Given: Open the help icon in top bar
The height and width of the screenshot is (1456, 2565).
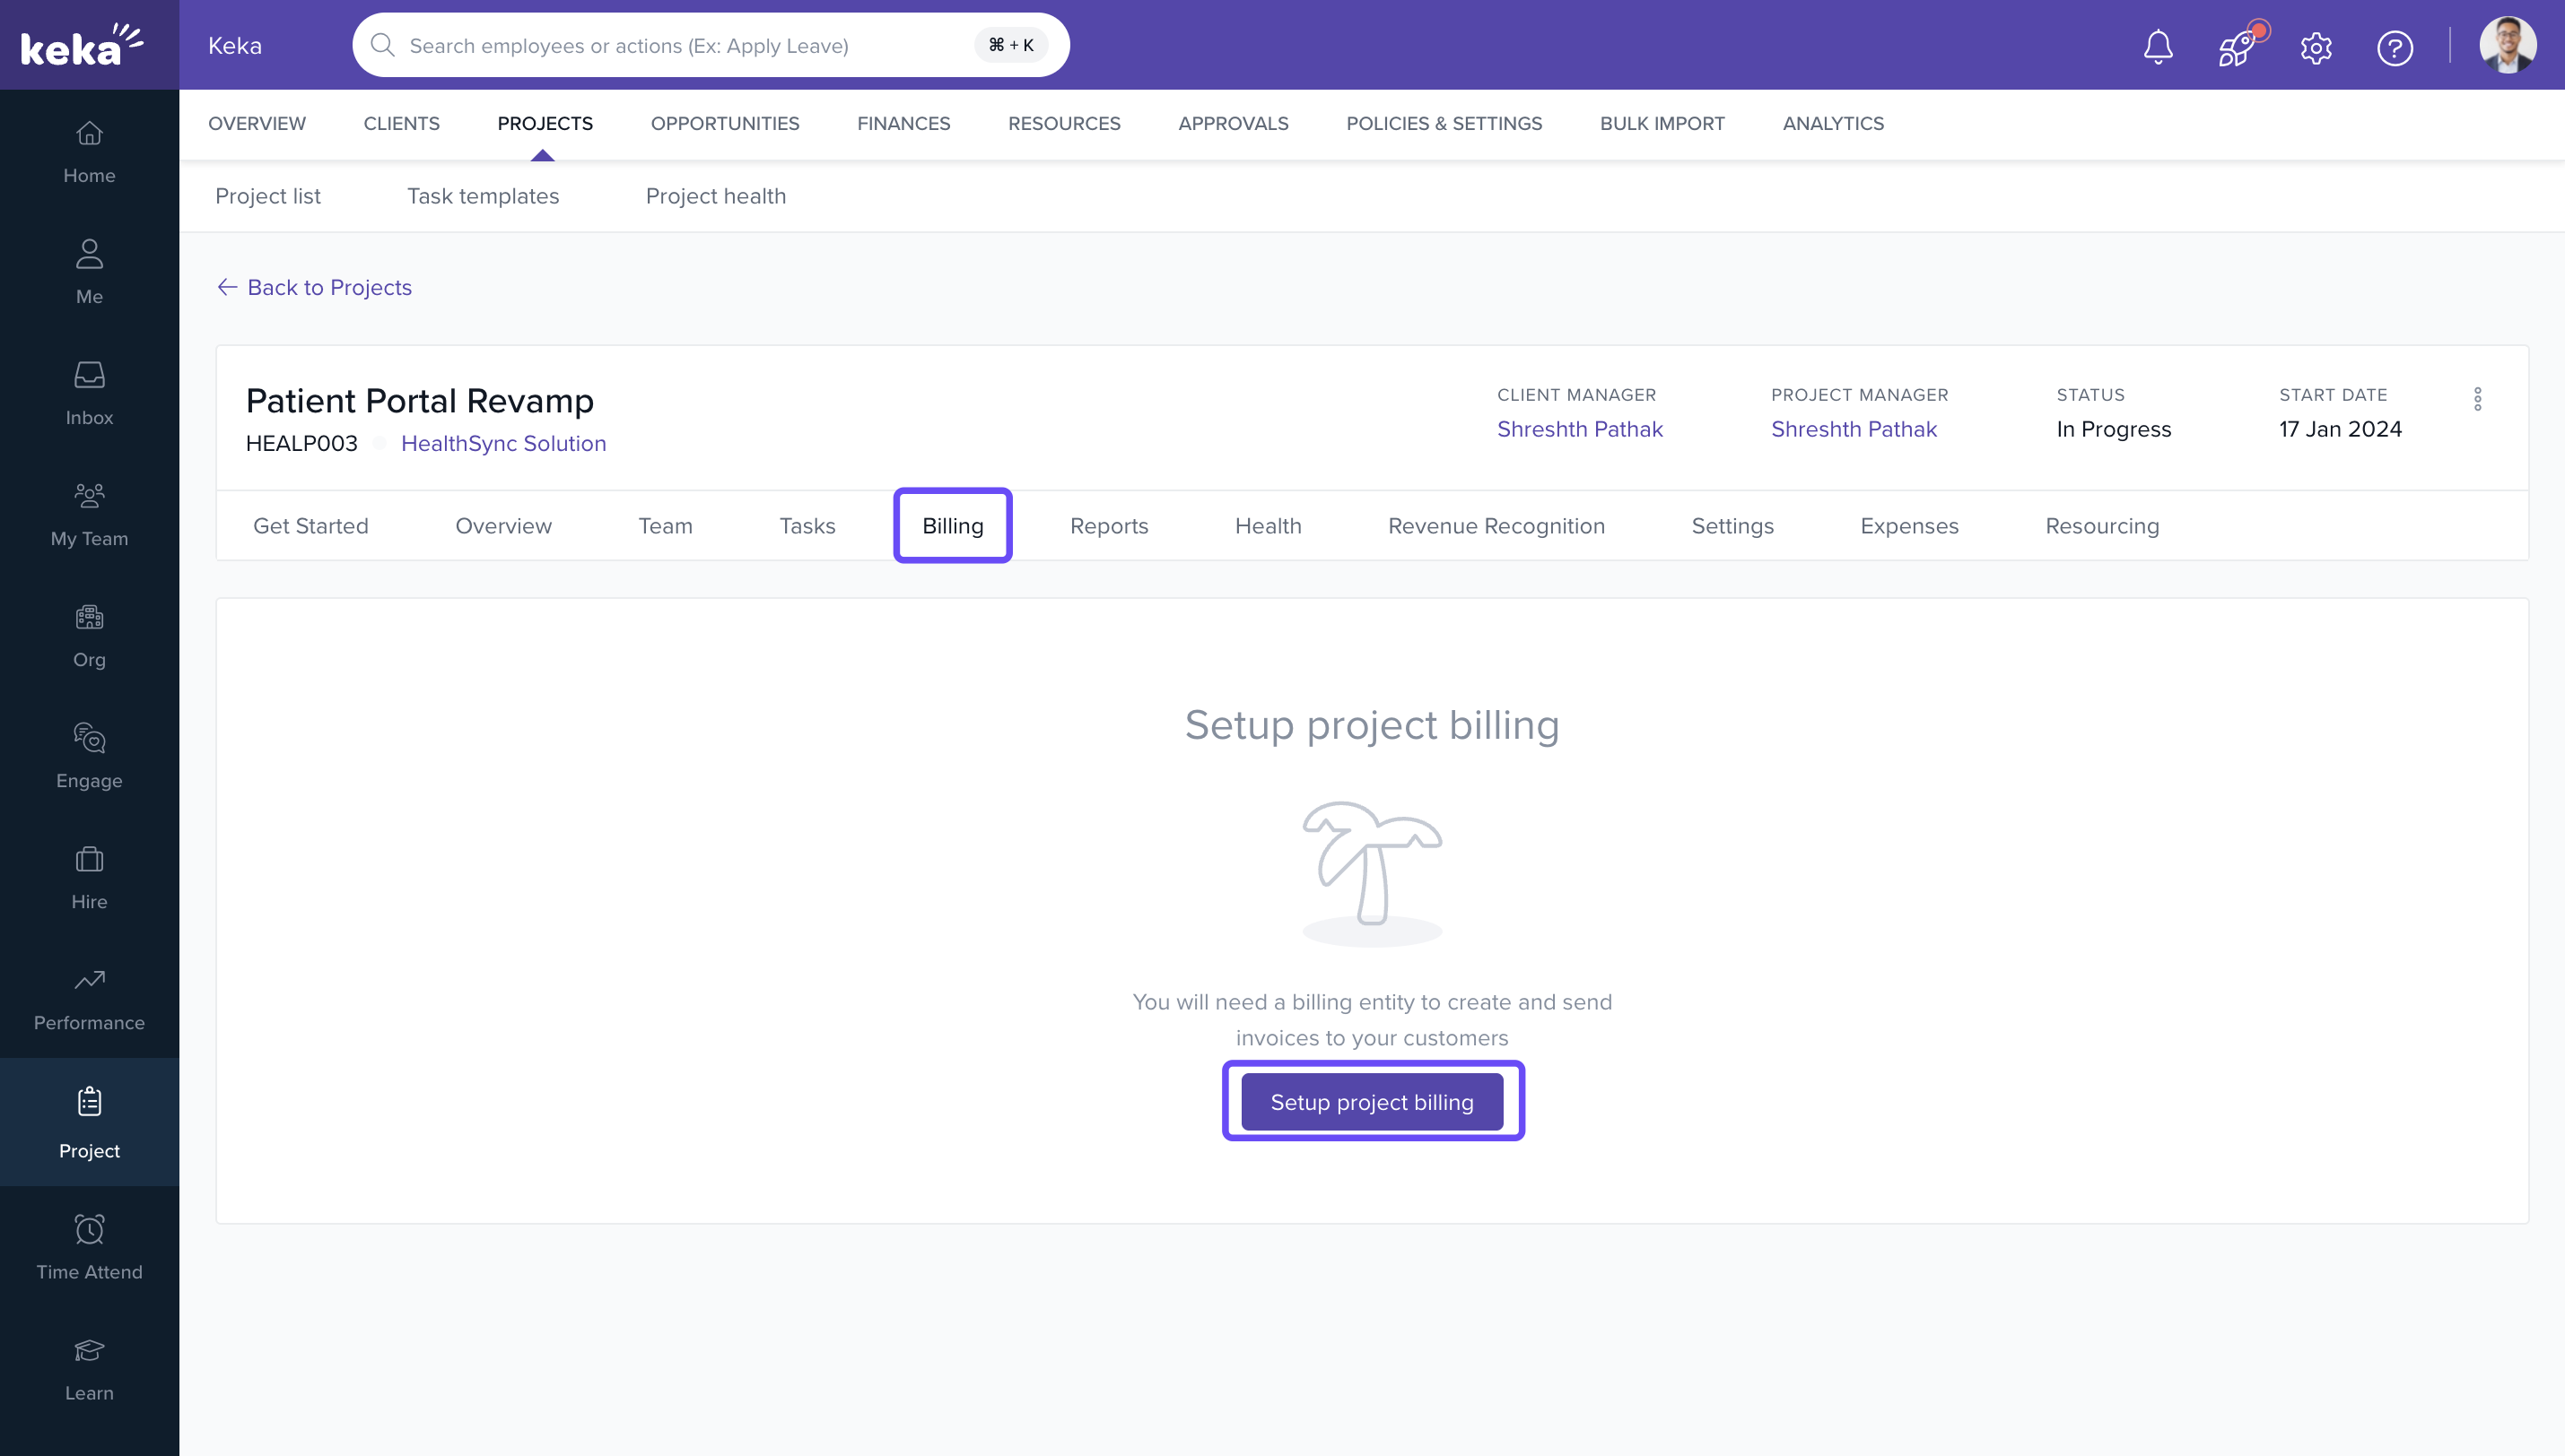Looking at the screenshot, I should (x=2395, y=47).
